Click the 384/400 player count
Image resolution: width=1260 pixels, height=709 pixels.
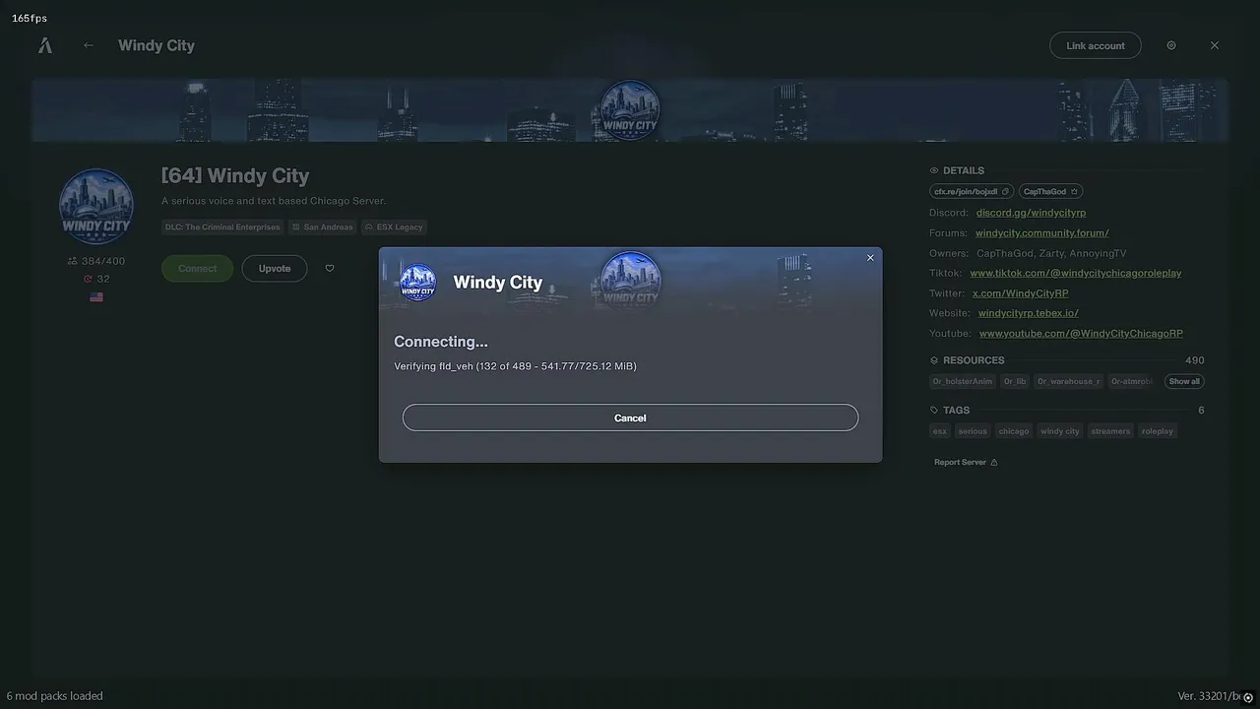[x=103, y=261]
